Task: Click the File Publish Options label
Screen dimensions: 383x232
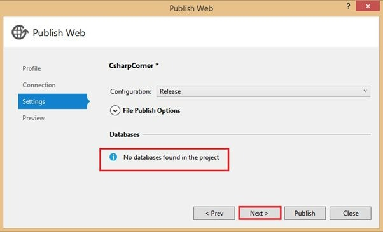Action: (x=151, y=110)
